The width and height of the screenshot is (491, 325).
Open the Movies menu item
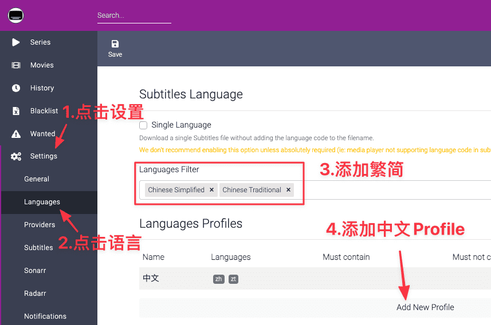pyautogui.click(x=42, y=65)
